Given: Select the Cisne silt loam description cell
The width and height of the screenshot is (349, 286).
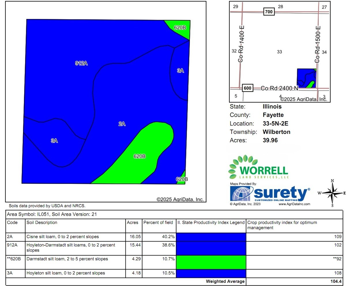Looking at the screenshot, I should (63, 237).
